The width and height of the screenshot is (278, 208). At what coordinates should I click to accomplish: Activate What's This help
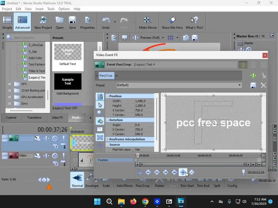tap(194, 22)
